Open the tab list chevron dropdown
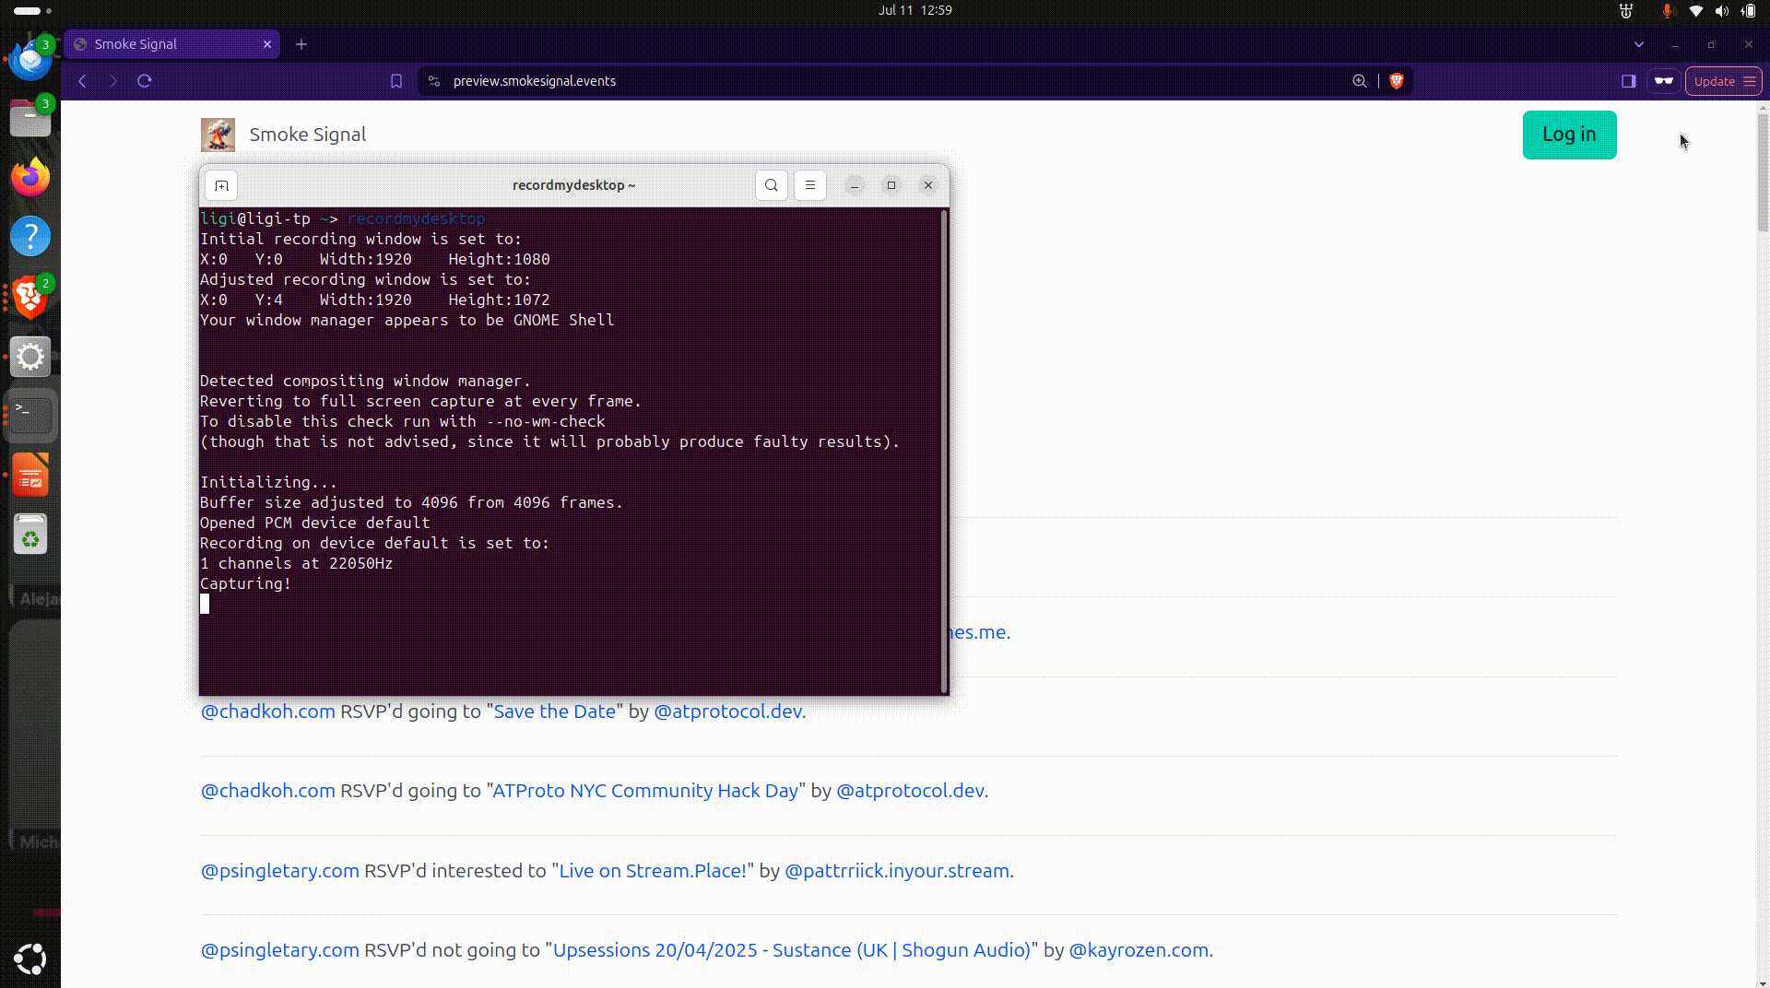This screenshot has width=1770, height=988. [x=1639, y=43]
